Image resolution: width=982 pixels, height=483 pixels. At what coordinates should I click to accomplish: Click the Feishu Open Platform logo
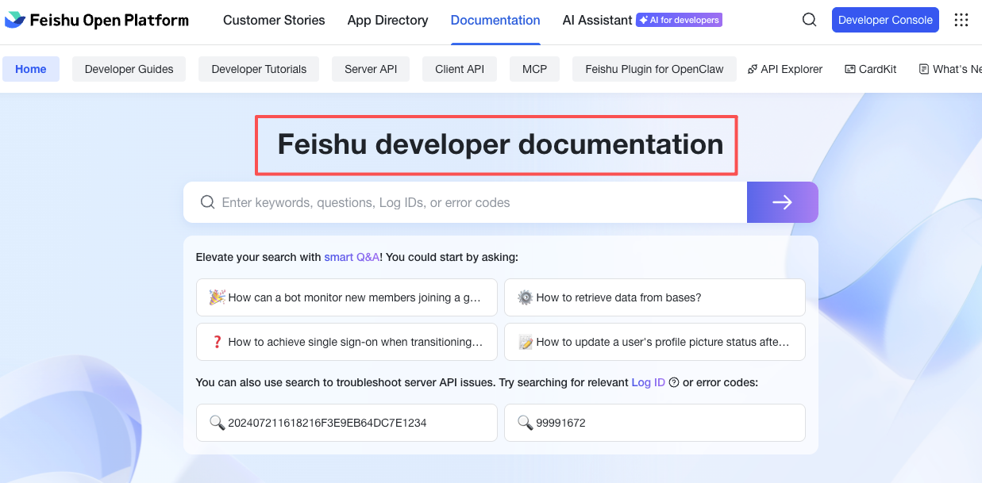pyautogui.click(x=97, y=20)
